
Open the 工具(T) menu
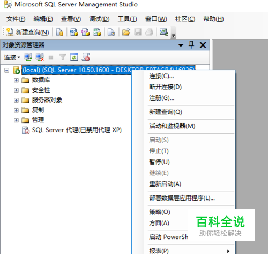point(127,19)
